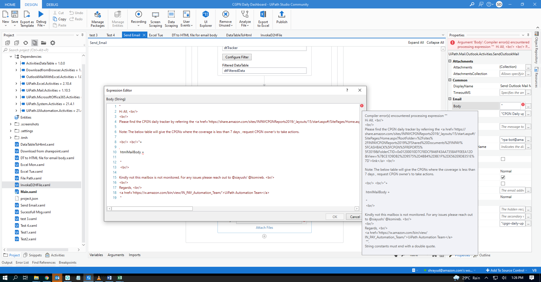
Task: Collapse the Email property group
Action: (x=450, y=99)
